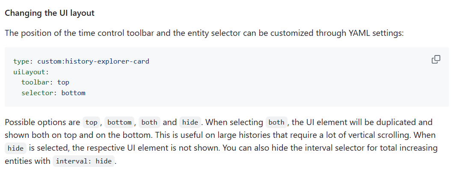Click the 'interval: hide' inline code

(84, 161)
